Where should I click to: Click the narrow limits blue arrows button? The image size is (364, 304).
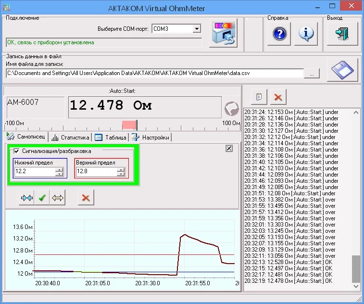pos(26,198)
